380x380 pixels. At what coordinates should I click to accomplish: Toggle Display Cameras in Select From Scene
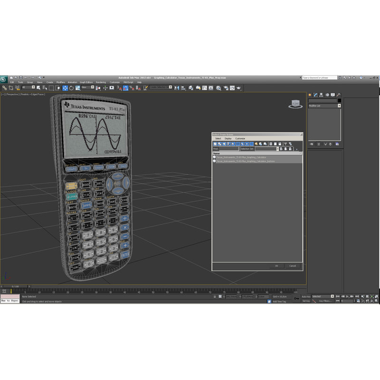click(228, 143)
